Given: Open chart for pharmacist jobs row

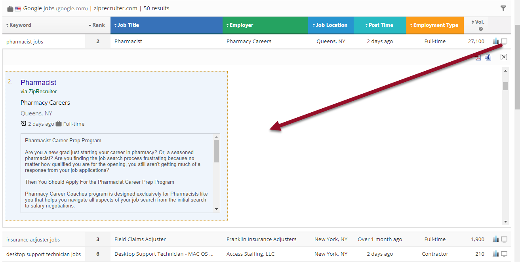Looking at the screenshot, I should (496, 41).
